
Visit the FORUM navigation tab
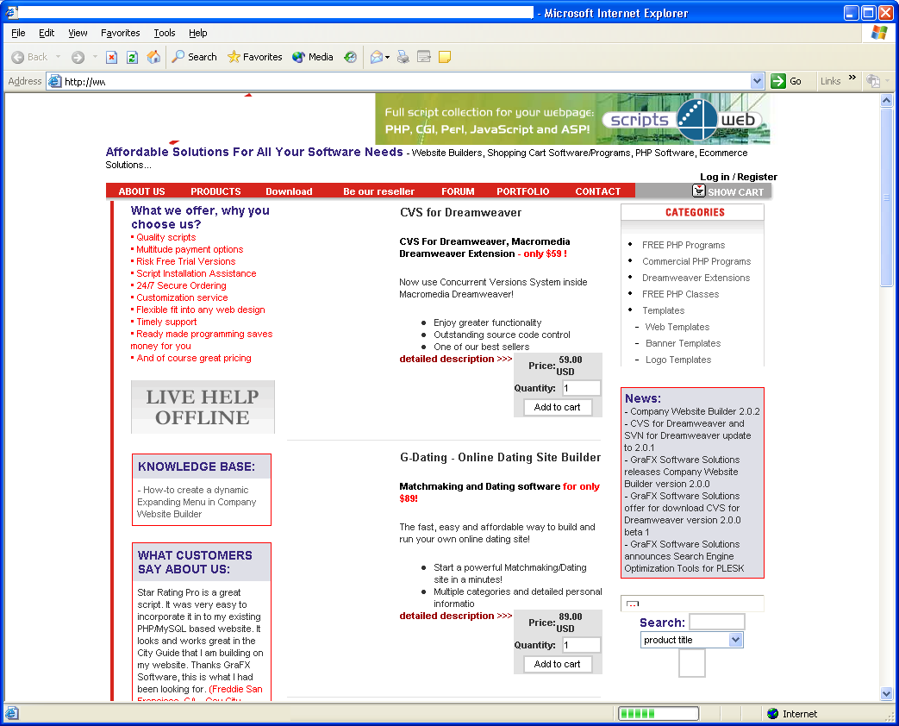click(458, 191)
